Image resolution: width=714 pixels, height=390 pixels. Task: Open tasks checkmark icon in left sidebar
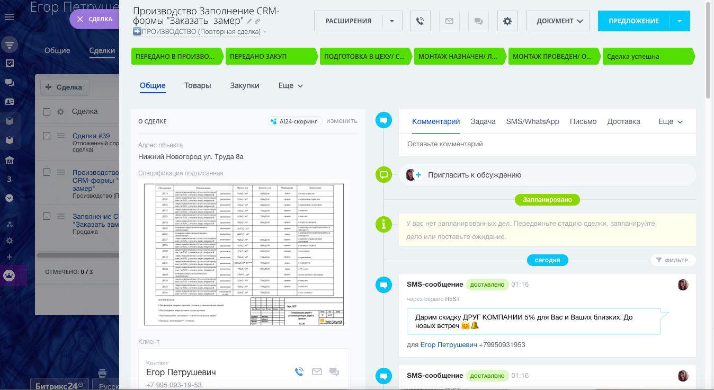pos(10,64)
